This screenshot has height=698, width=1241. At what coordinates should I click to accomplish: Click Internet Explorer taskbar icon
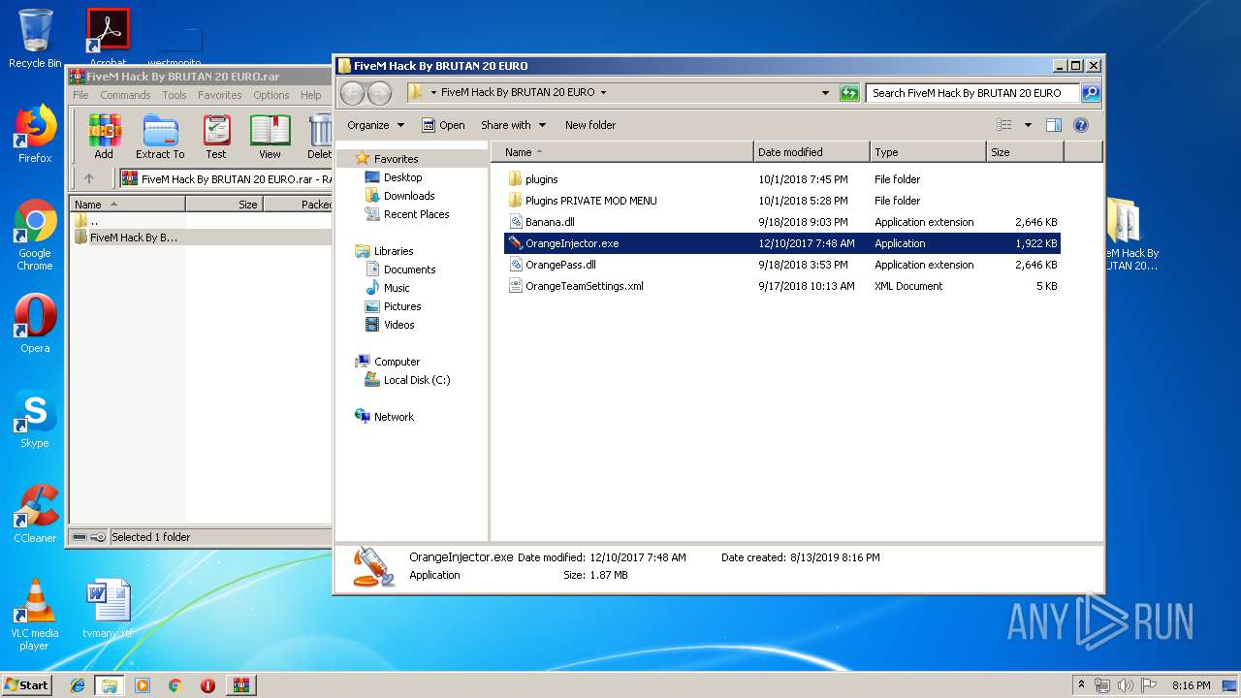[x=78, y=685]
